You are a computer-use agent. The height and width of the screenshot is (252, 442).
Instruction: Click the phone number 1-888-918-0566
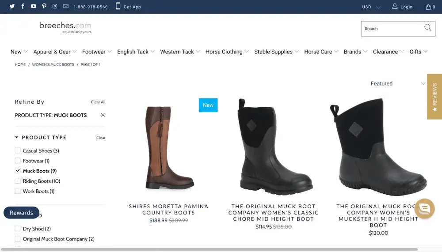coord(91,7)
